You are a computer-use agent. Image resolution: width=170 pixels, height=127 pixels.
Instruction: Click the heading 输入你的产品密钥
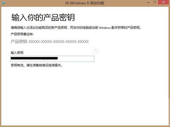43,17
